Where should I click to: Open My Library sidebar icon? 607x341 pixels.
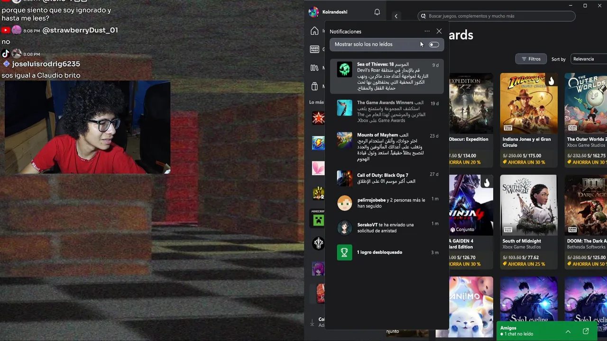(314, 68)
